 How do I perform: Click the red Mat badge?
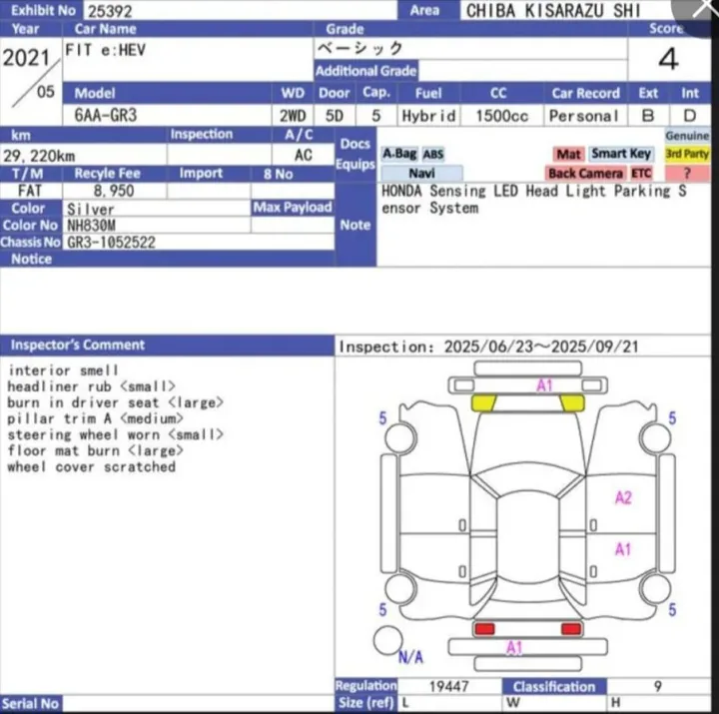(x=568, y=154)
